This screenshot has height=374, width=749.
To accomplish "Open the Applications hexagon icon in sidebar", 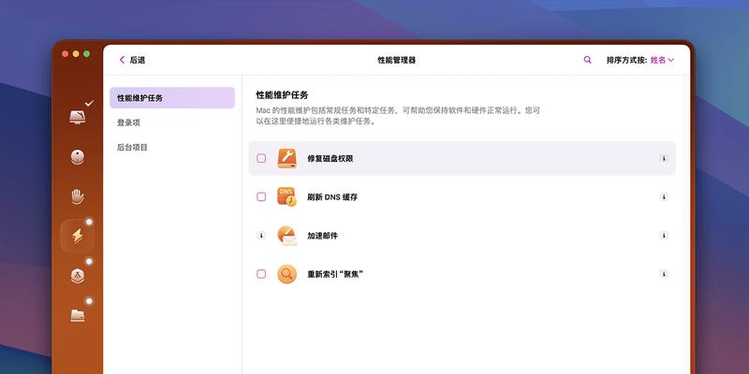I will [x=78, y=276].
